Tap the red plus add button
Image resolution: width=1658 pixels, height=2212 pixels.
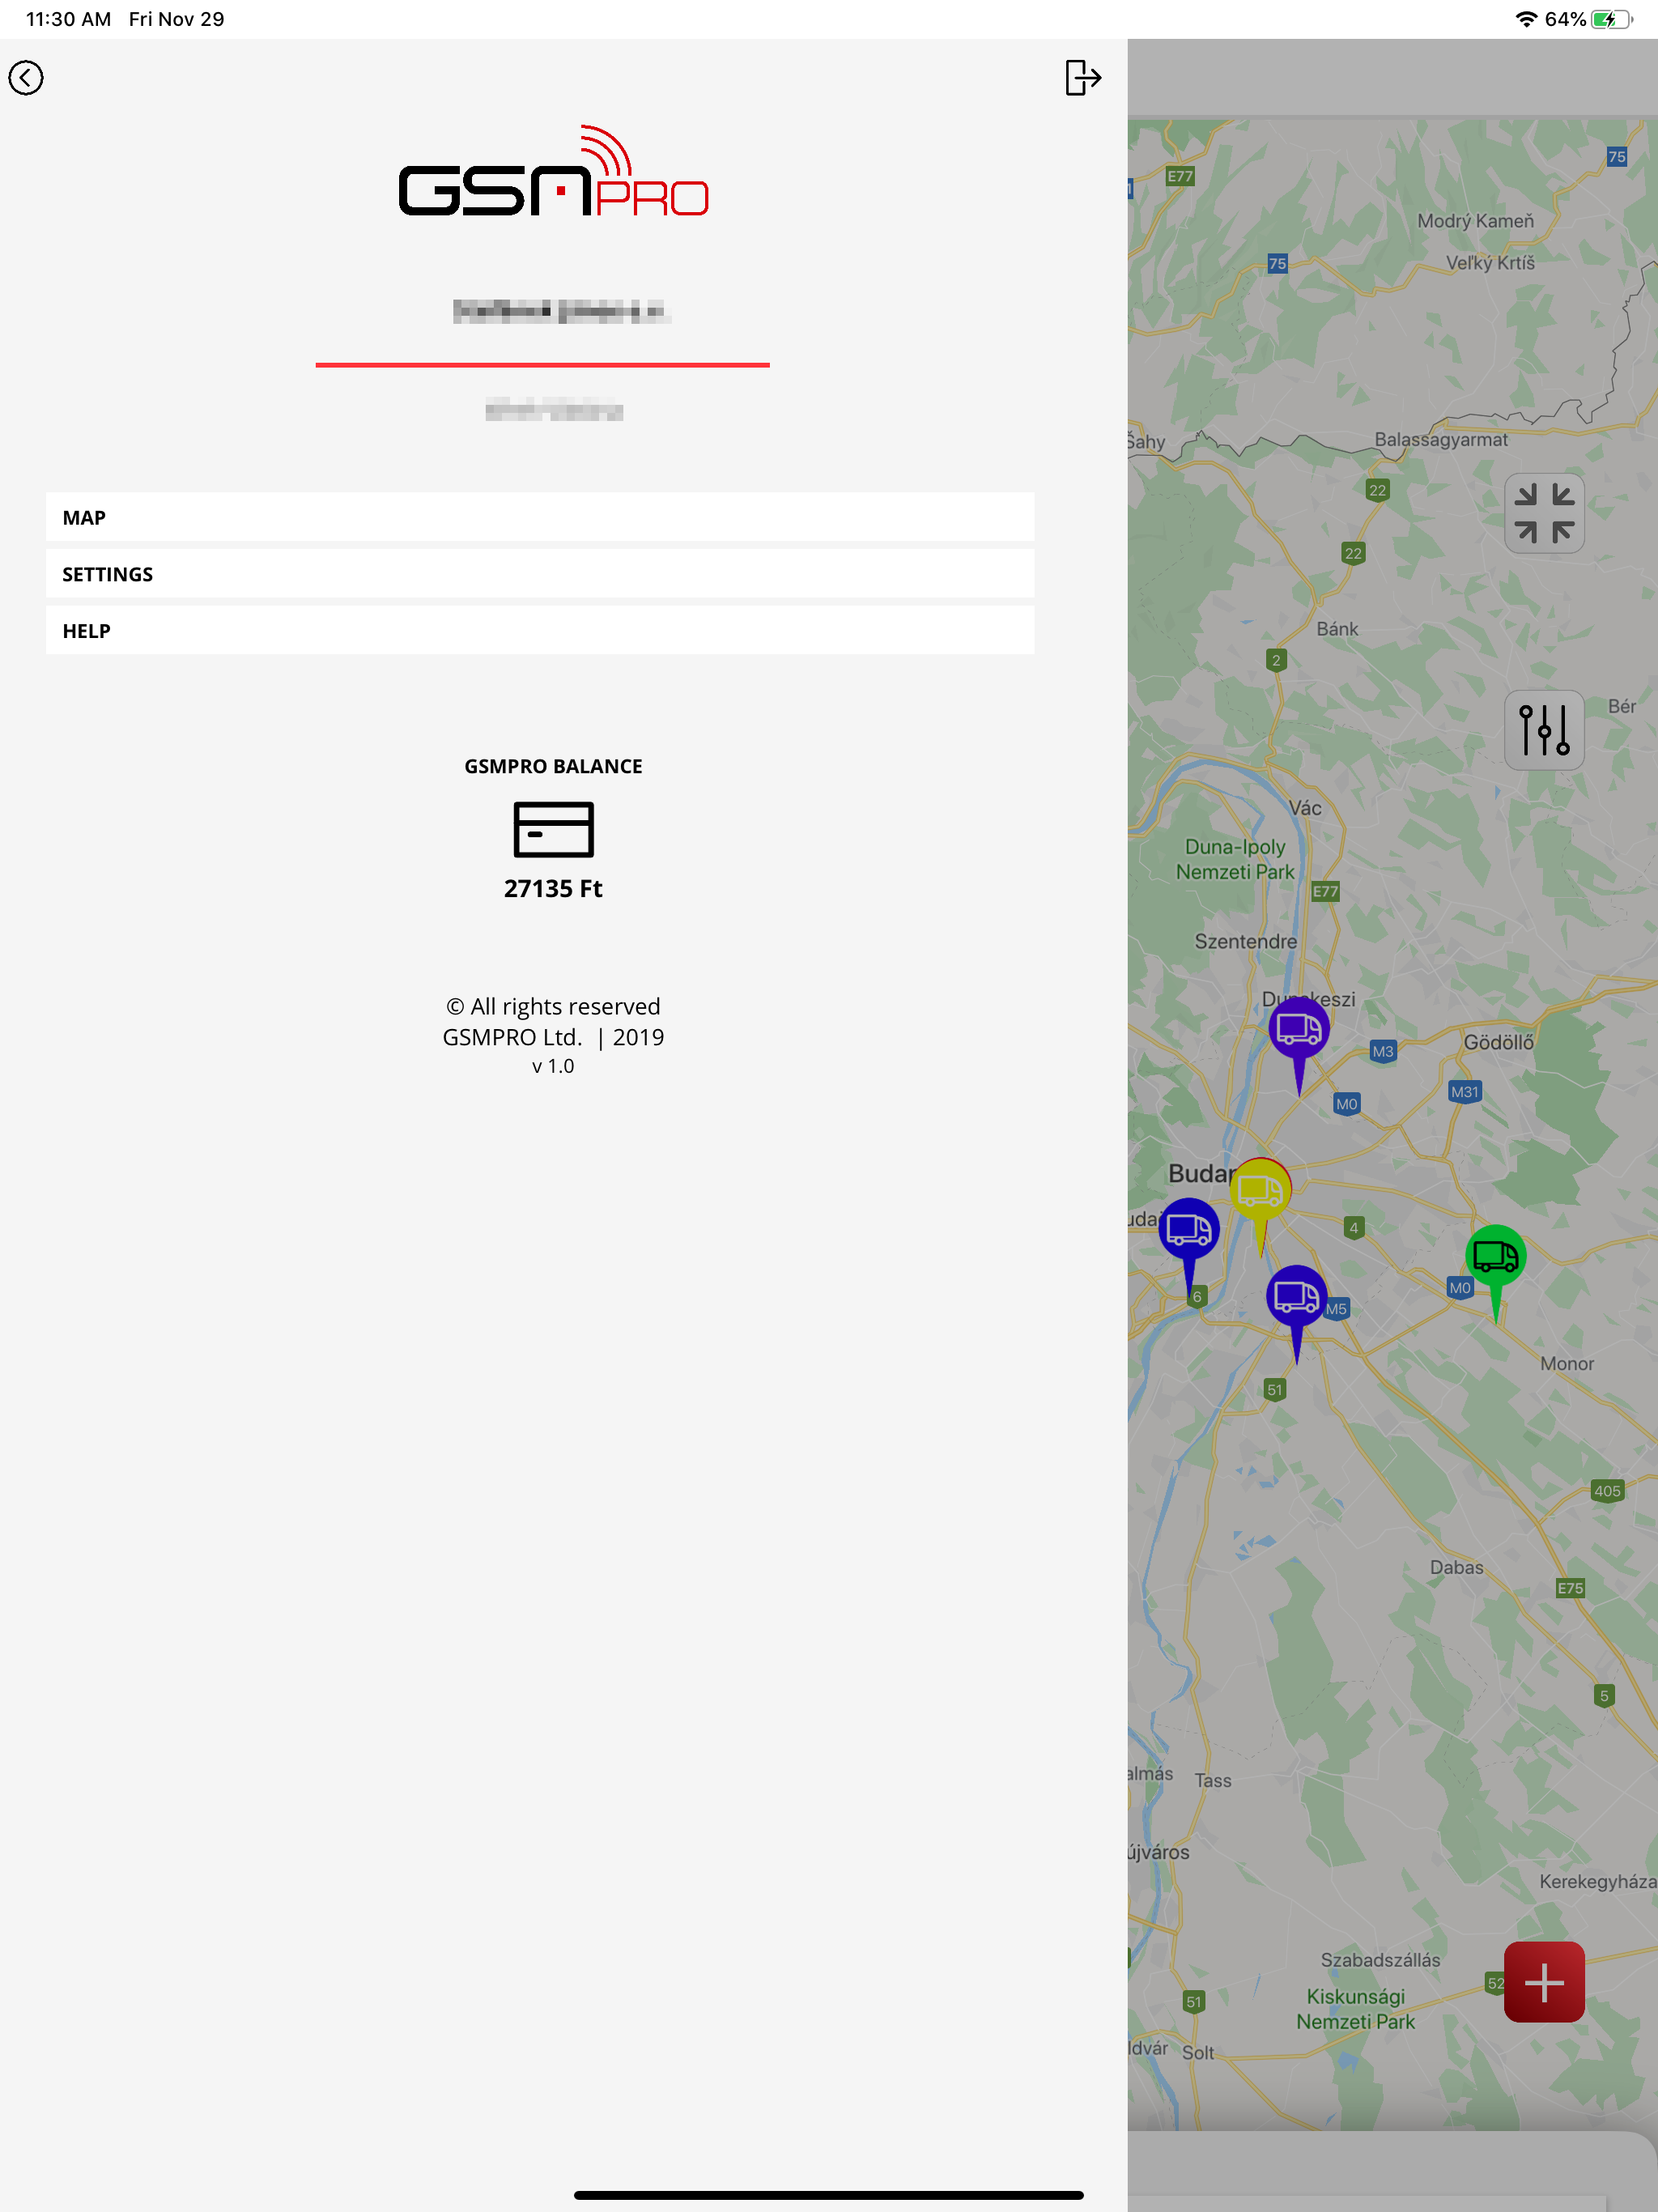[1544, 1982]
